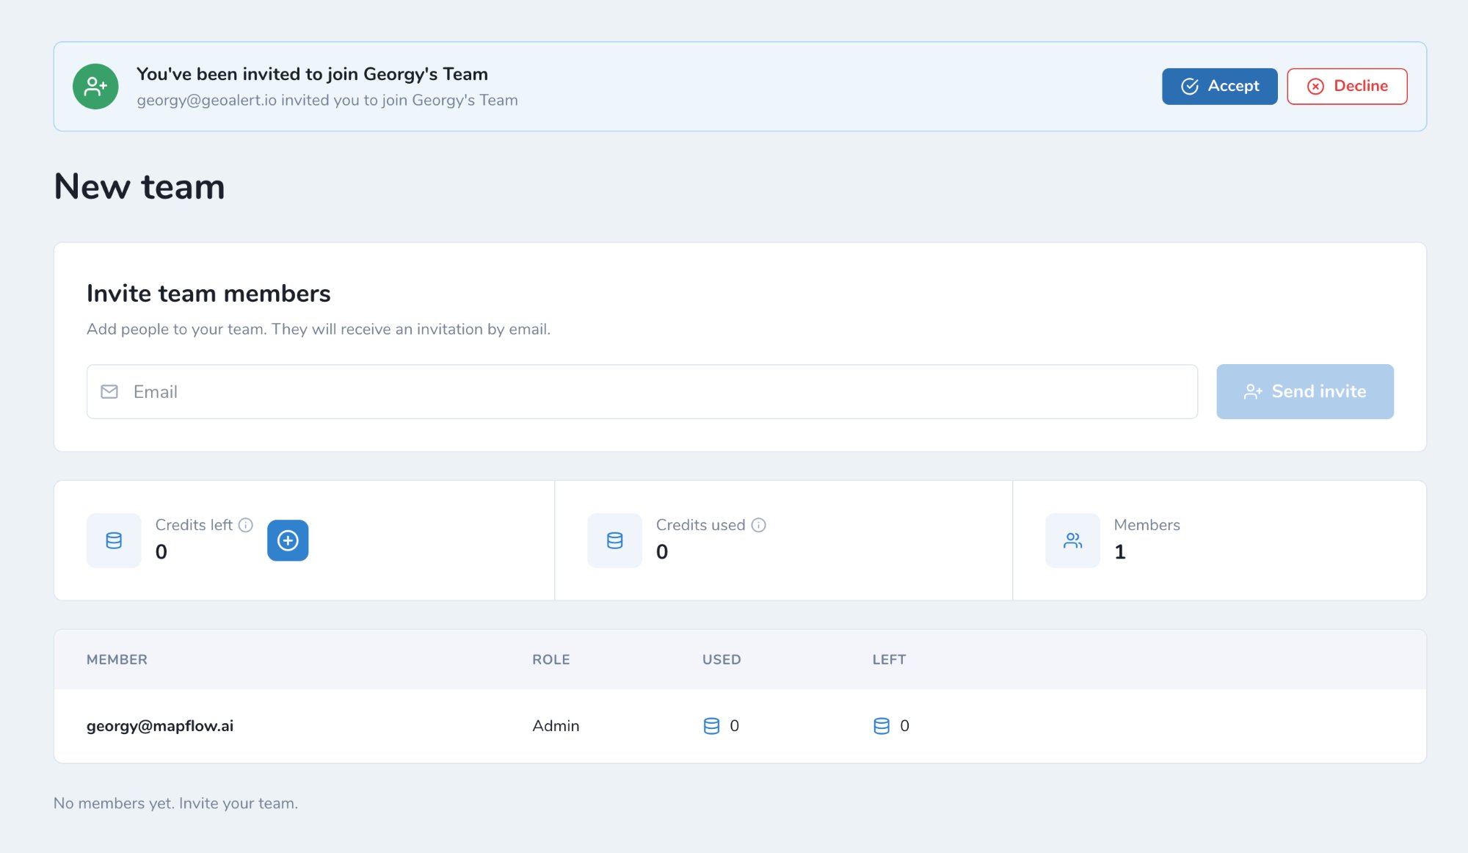Click the Credits left database icon tile
The height and width of the screenshot is (853, 1468).
click(114, 540)
